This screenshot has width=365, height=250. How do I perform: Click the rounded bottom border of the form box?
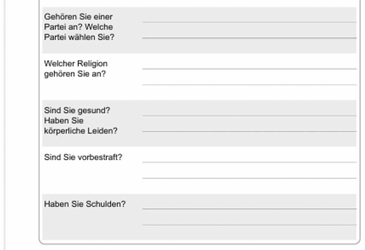click(x=199, y=243)
